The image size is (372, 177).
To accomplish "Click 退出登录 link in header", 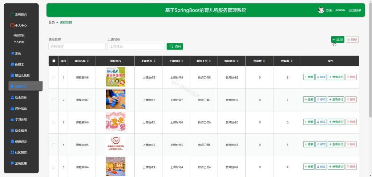I will 355,10.
